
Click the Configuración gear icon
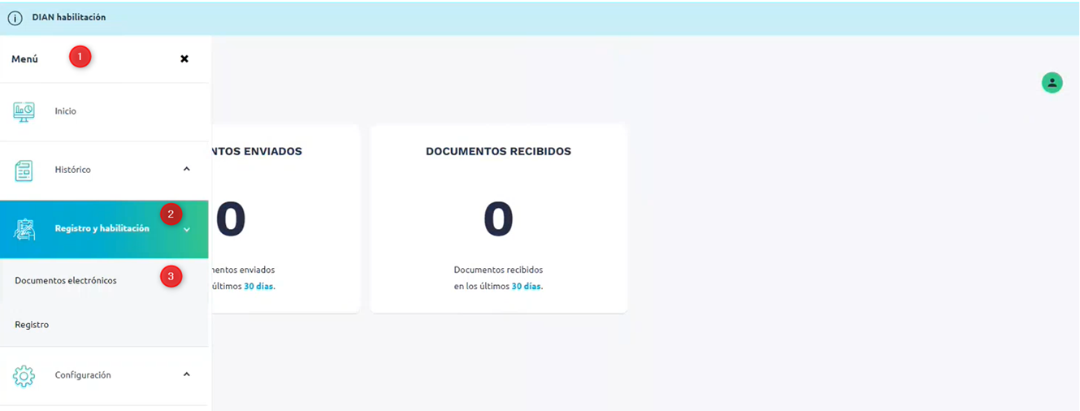tap(24, 376)
